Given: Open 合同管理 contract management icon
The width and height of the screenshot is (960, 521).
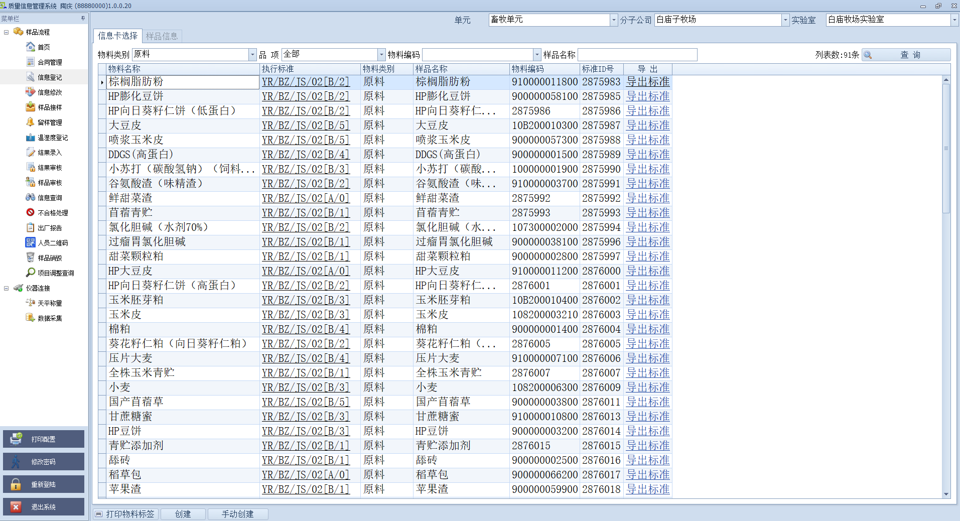Looking at the screenshot, I should tap(31, 62).
